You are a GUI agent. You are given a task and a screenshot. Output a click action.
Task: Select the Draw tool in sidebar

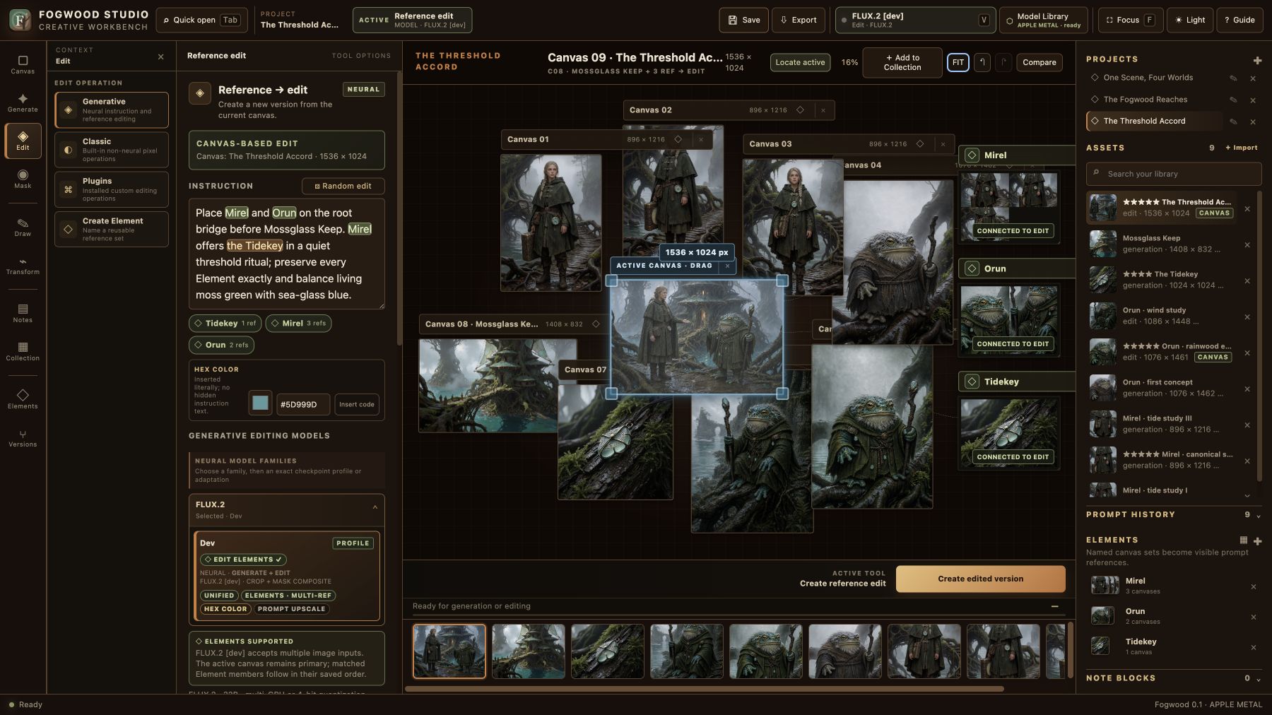[23, 227]
